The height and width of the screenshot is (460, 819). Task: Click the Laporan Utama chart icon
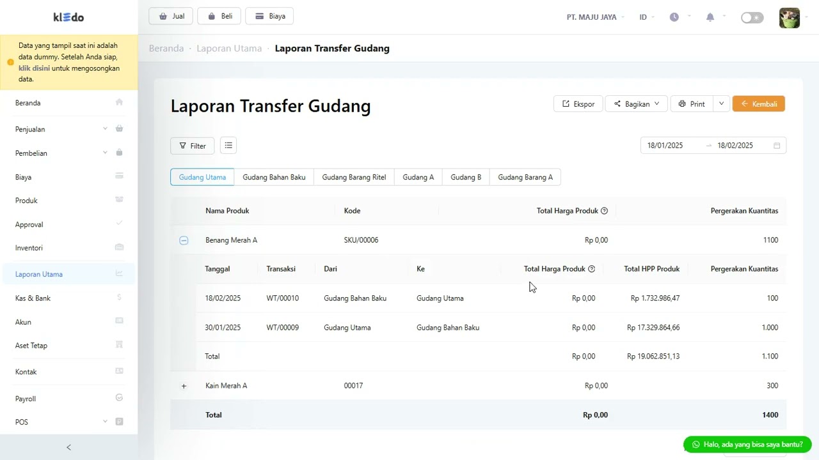(119, 273)
